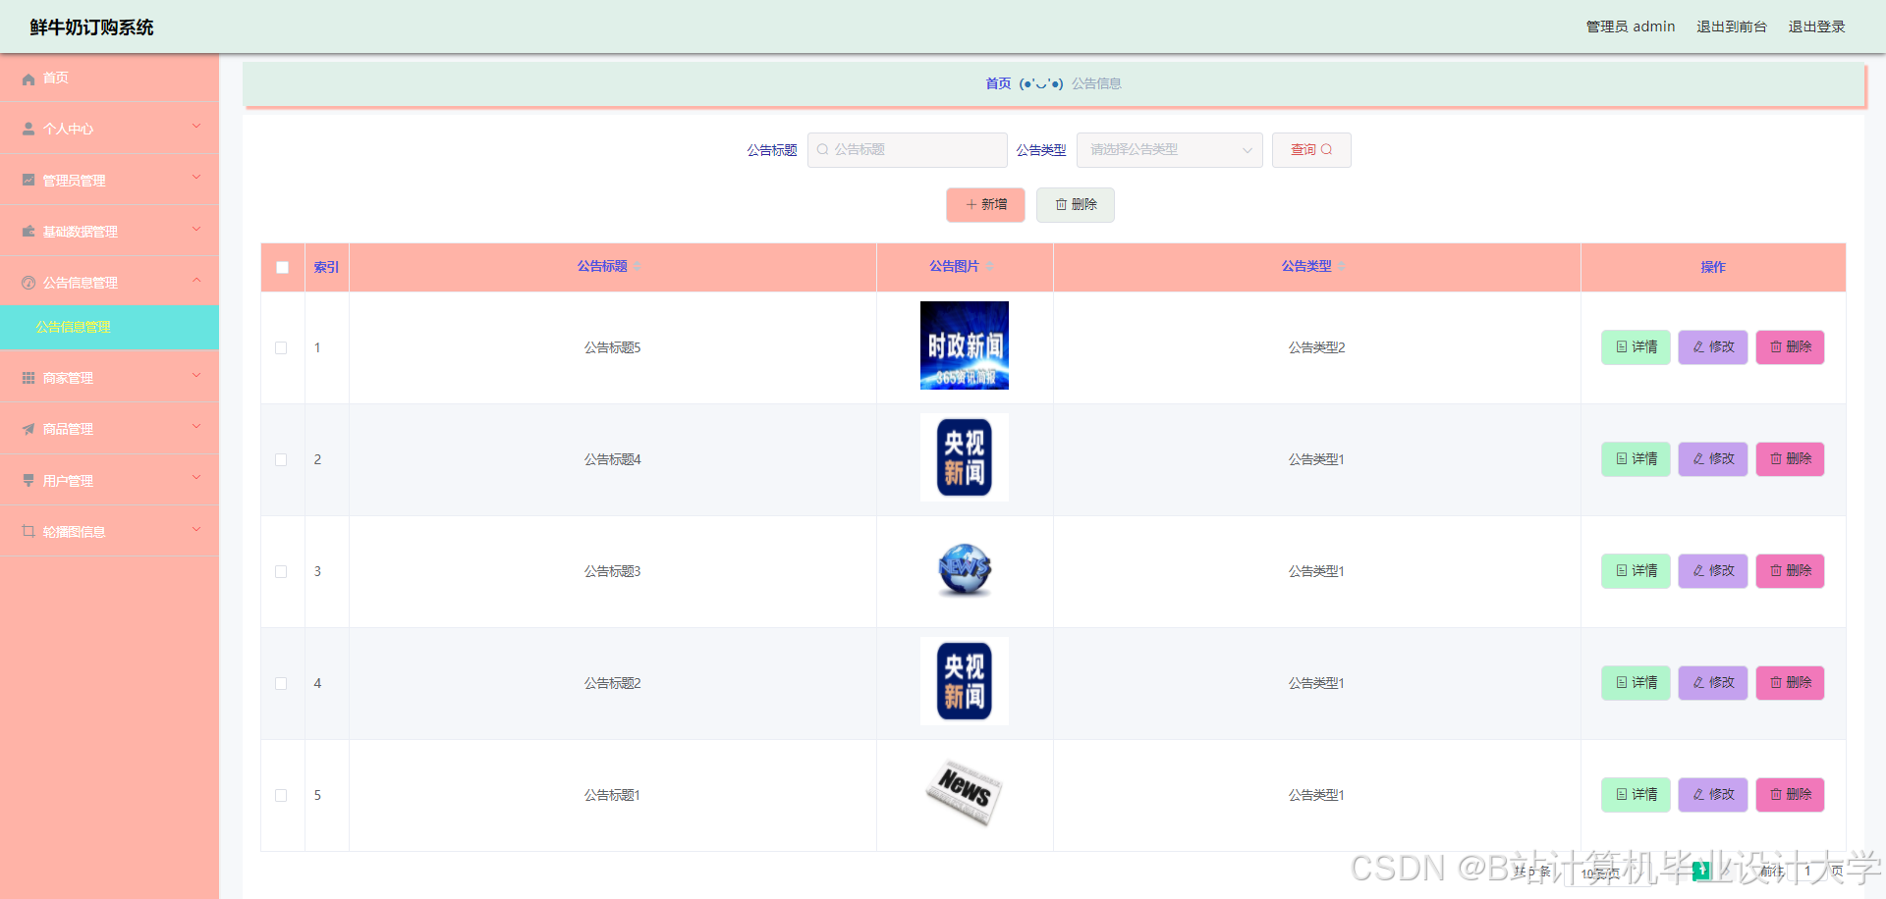Open the 央视新闻 thumbnail of 公告标题4

(x=965, y=457)
